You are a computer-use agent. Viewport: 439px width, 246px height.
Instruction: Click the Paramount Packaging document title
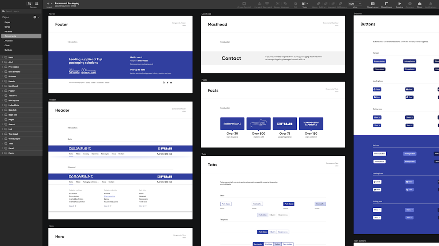67,3
